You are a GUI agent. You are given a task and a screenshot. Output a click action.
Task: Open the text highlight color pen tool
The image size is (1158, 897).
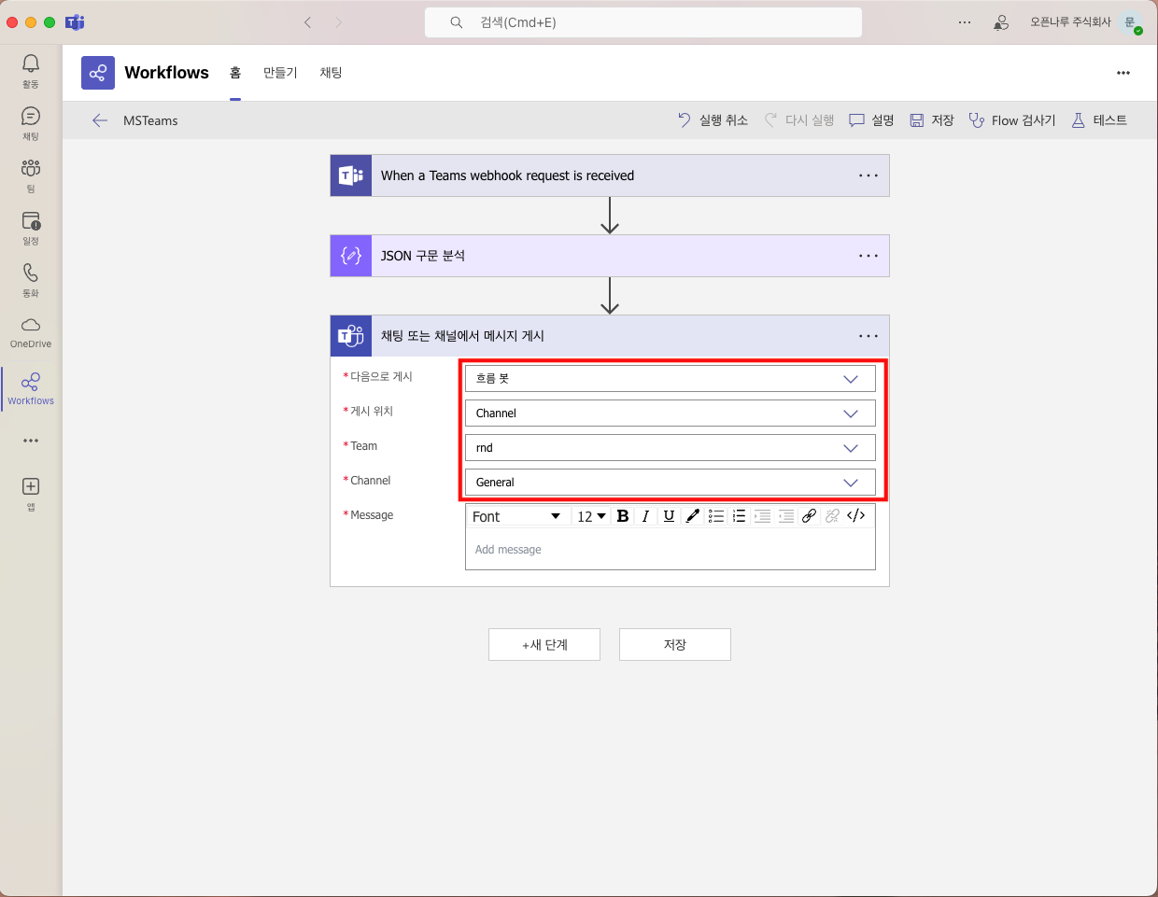[692, 516]
